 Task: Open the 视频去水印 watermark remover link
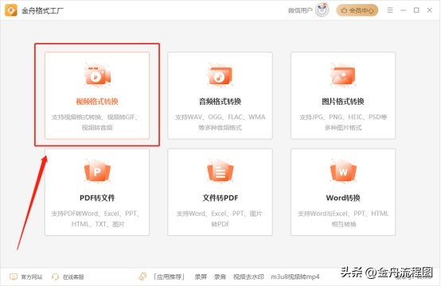pyautogui.click(x=248, y=277)
